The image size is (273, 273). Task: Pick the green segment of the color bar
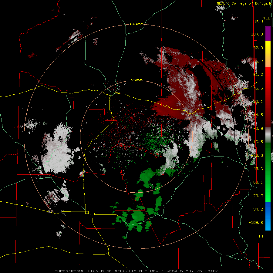click(x=268, y=172)
